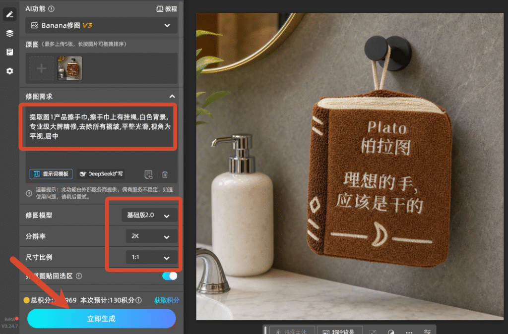The image size is (508, 334).
Task: Click the trash icon to clear prompt
Action: click(165, 174)
